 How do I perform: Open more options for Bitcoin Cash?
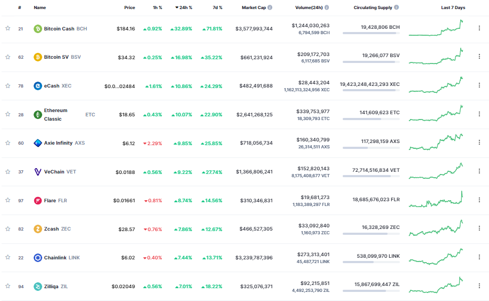479,28
